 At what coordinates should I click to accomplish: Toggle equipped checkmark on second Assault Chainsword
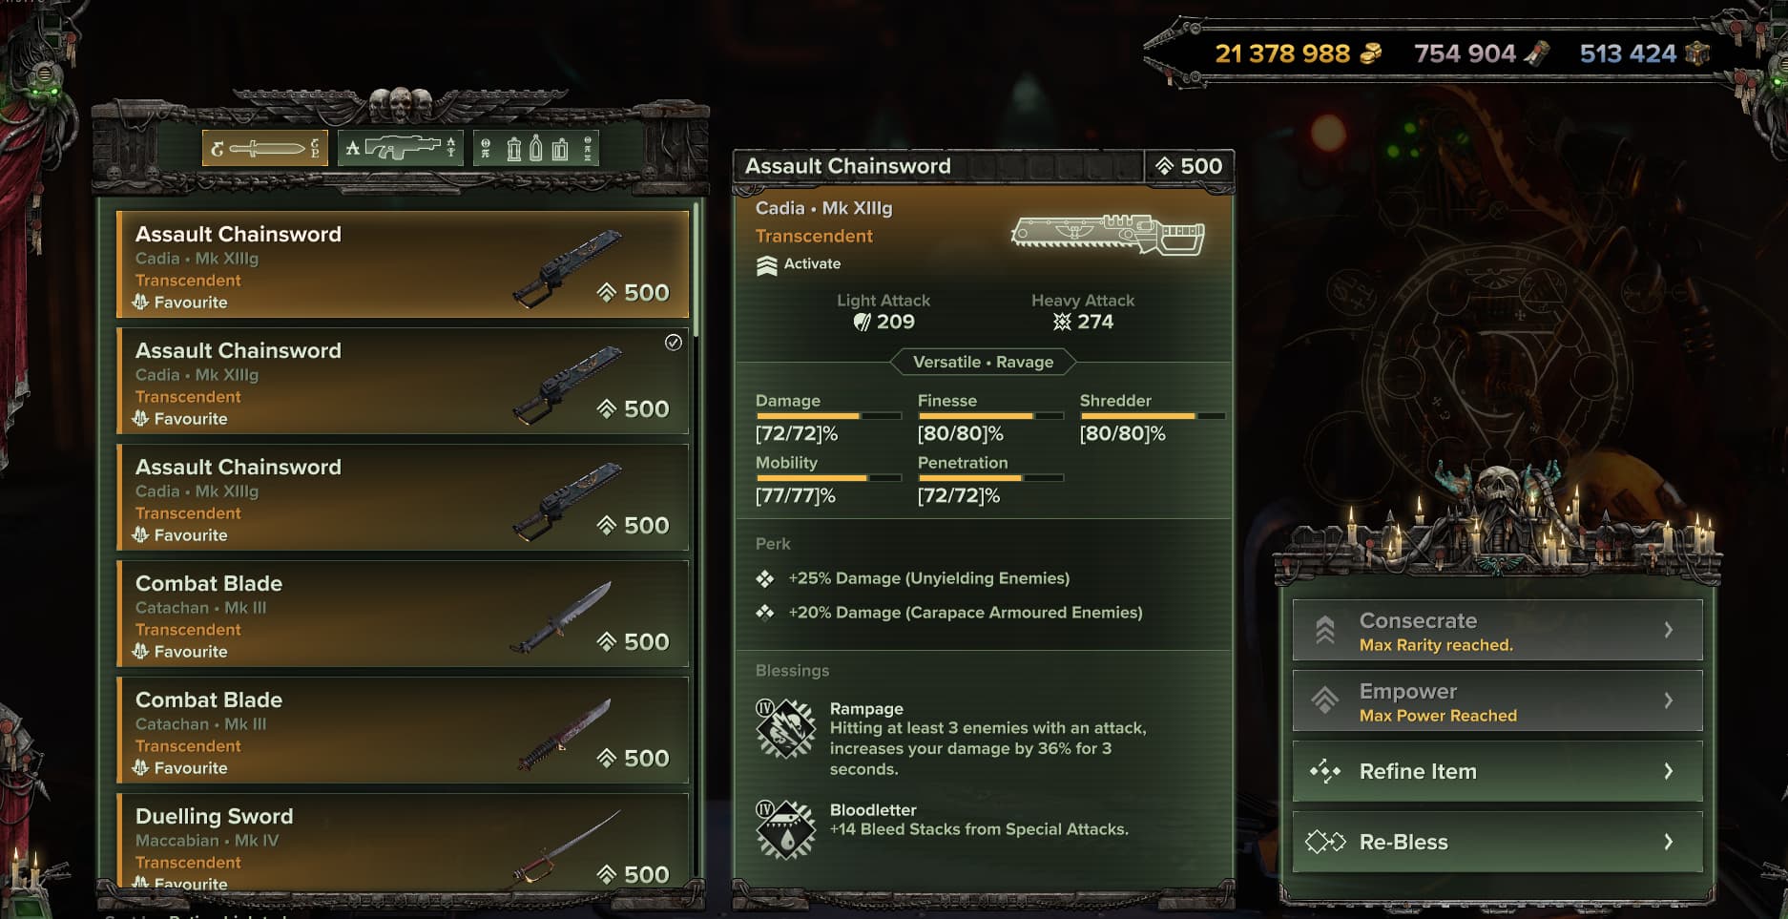(674, 343)
